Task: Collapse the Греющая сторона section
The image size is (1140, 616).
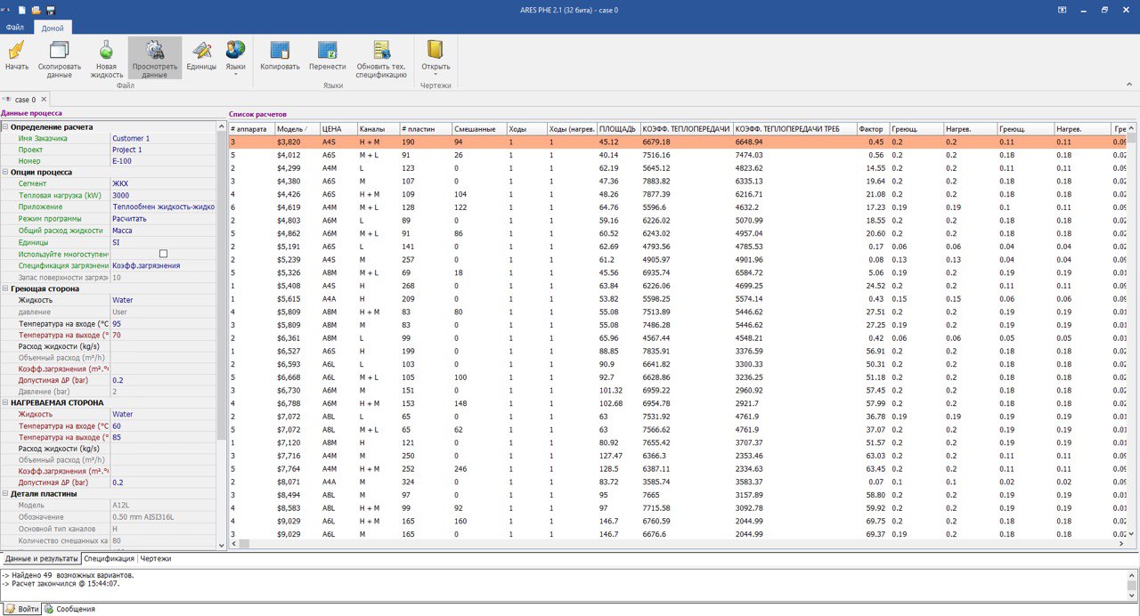Action: click(5, 288)
